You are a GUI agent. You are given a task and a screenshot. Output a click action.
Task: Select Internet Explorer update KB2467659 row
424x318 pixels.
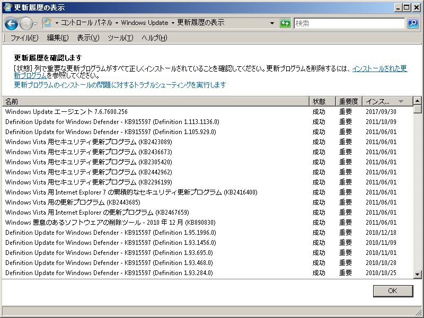207,213
